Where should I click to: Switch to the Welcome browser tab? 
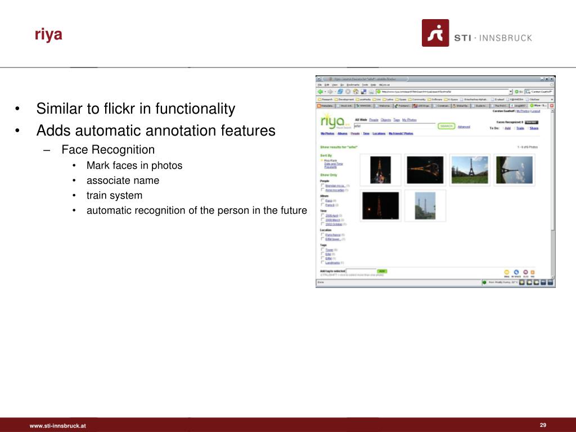(383, 105)
